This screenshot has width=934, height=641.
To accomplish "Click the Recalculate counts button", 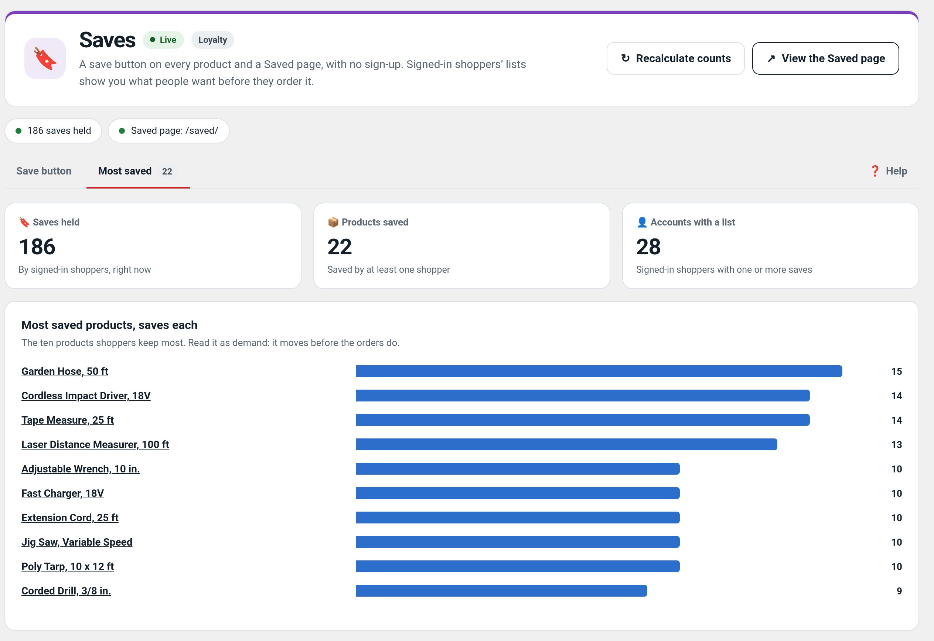I will point(675,58).
